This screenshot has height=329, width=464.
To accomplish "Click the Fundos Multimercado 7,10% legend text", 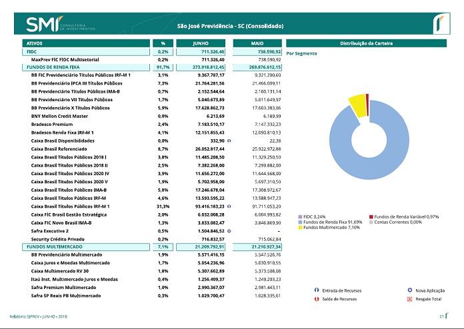I will coord(331,227).
